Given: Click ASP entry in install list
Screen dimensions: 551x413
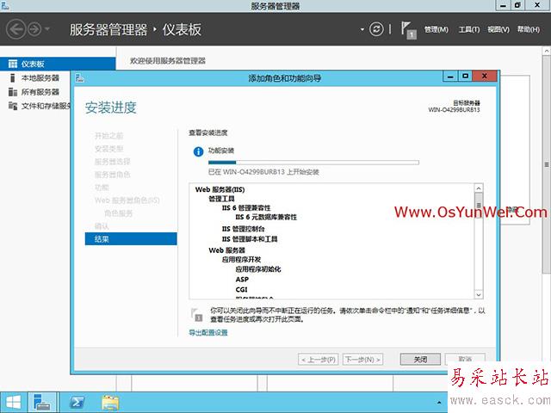Looking at the screenshot, I should [x=242, y=279].
